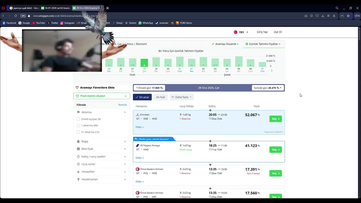Screen dimensions: 361x203
Task: Open the Google bookmark
Action: tap(24, 23)
